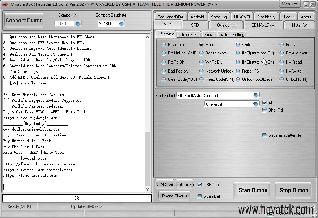Click the facebook.com/amiracleteam log line
This screenshot has height=218, width=318.
pyautogui.click(x=39, y=164)
